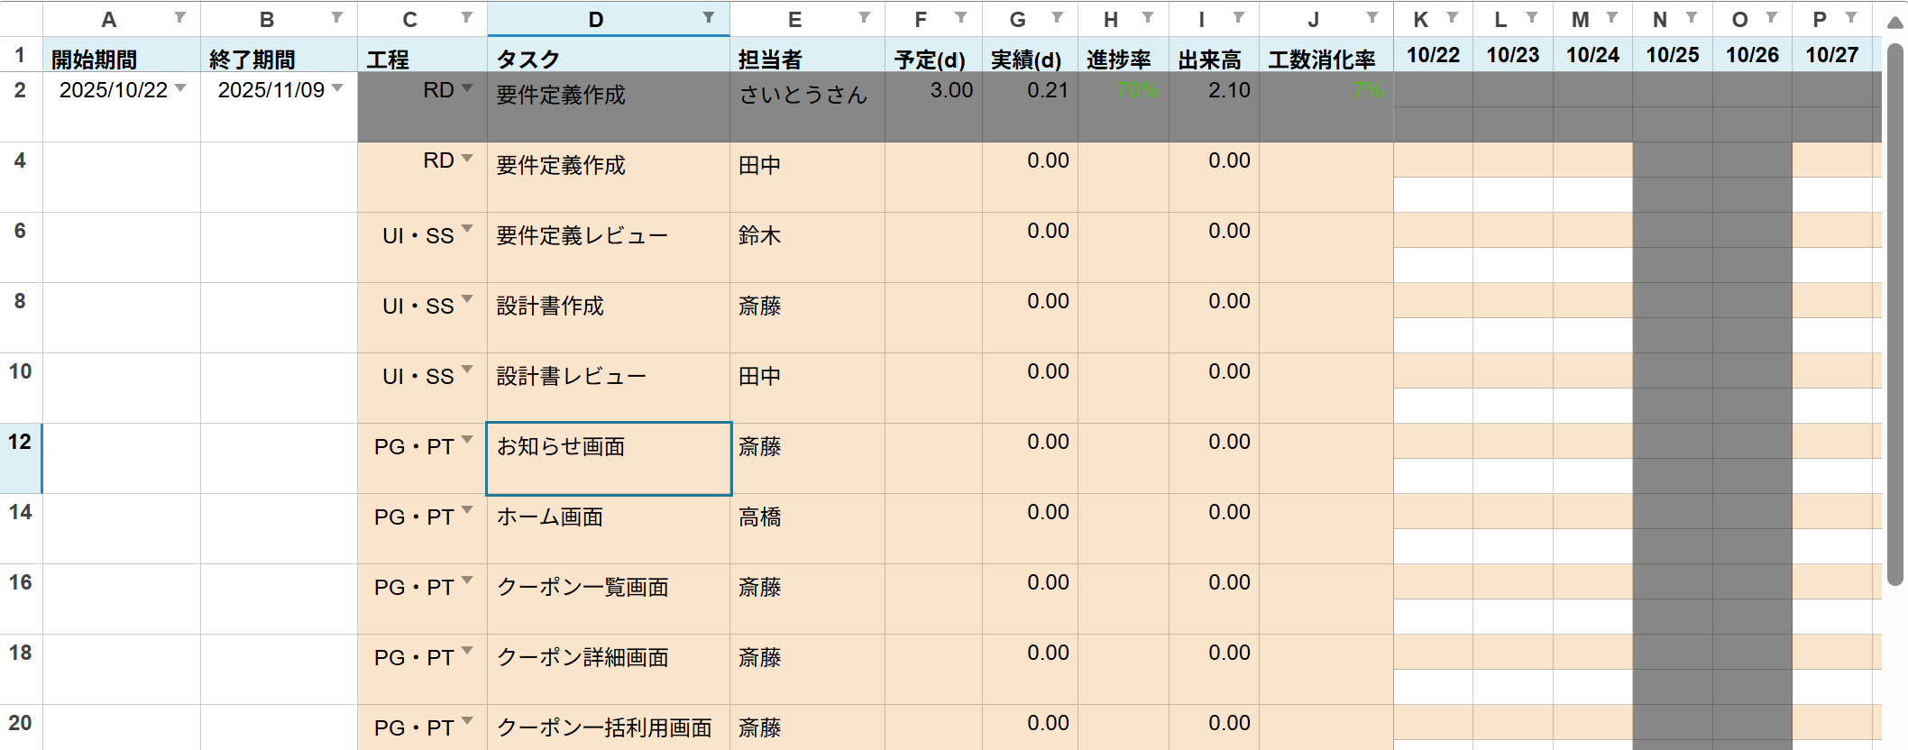This screenshot has width=1908, height=750.
Task: Click the scroll up arrow
Action: (x=1895, y=23)
